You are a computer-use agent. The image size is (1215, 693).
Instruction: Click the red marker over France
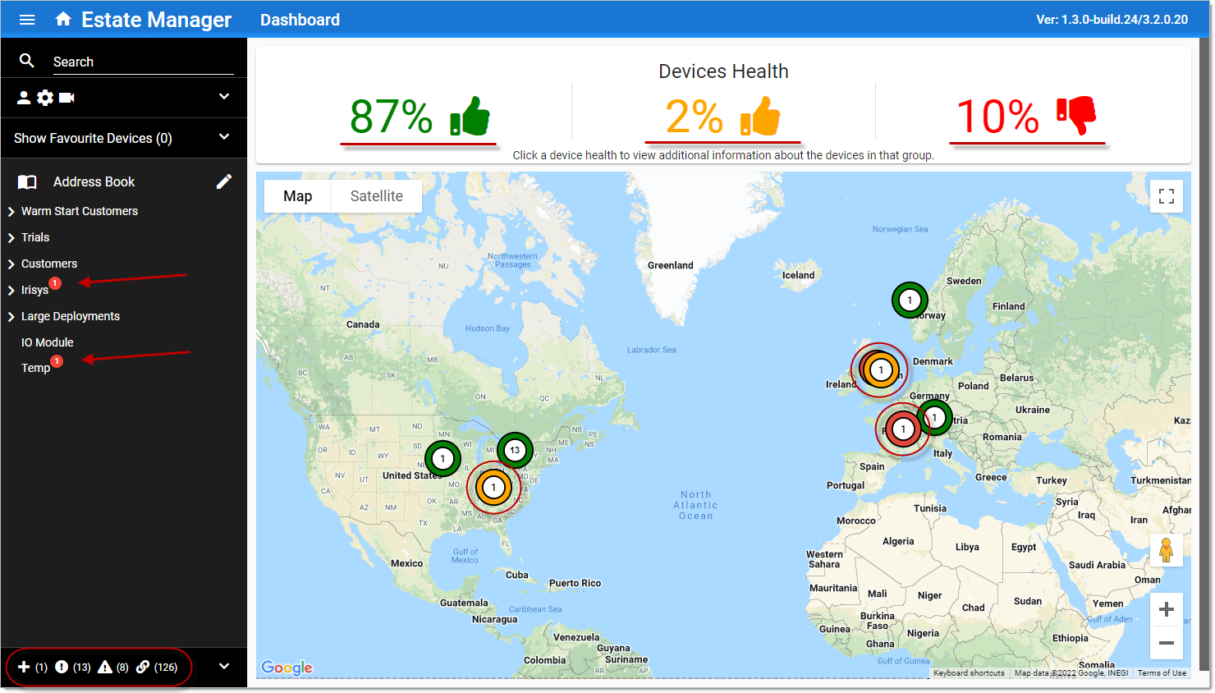click(x=903, y=429)
